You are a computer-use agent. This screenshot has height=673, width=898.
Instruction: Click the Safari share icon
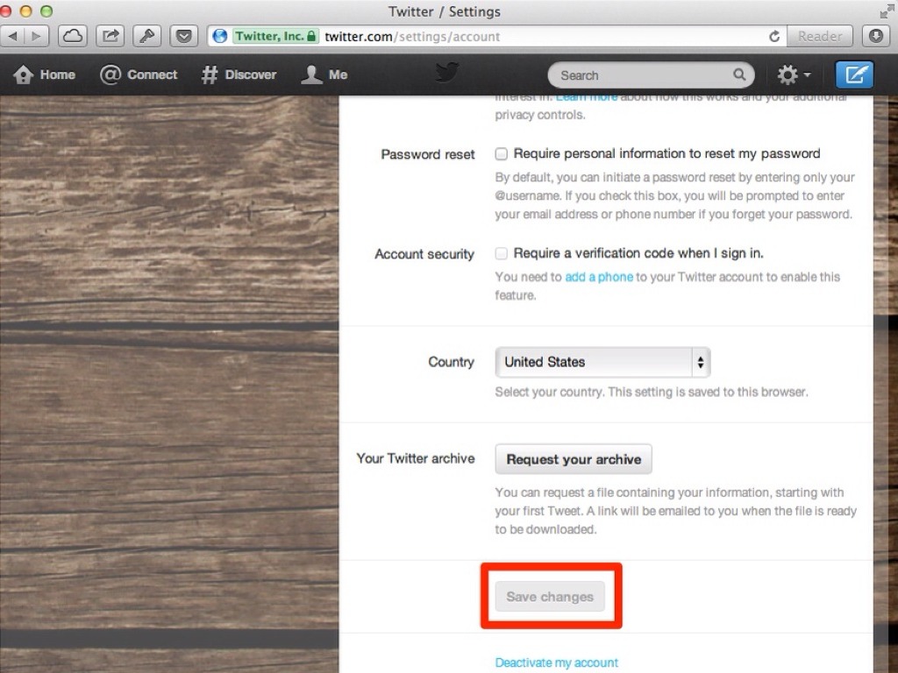pyautogui.click(x=110, y=36)
